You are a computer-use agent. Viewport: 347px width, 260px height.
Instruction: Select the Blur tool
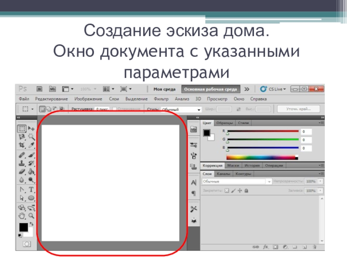tap(22, 180)
